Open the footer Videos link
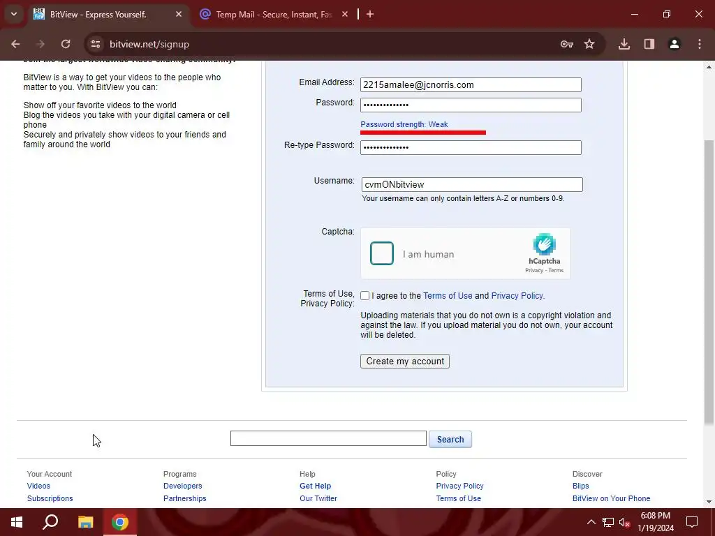715x536 pixels. (38, 486)
